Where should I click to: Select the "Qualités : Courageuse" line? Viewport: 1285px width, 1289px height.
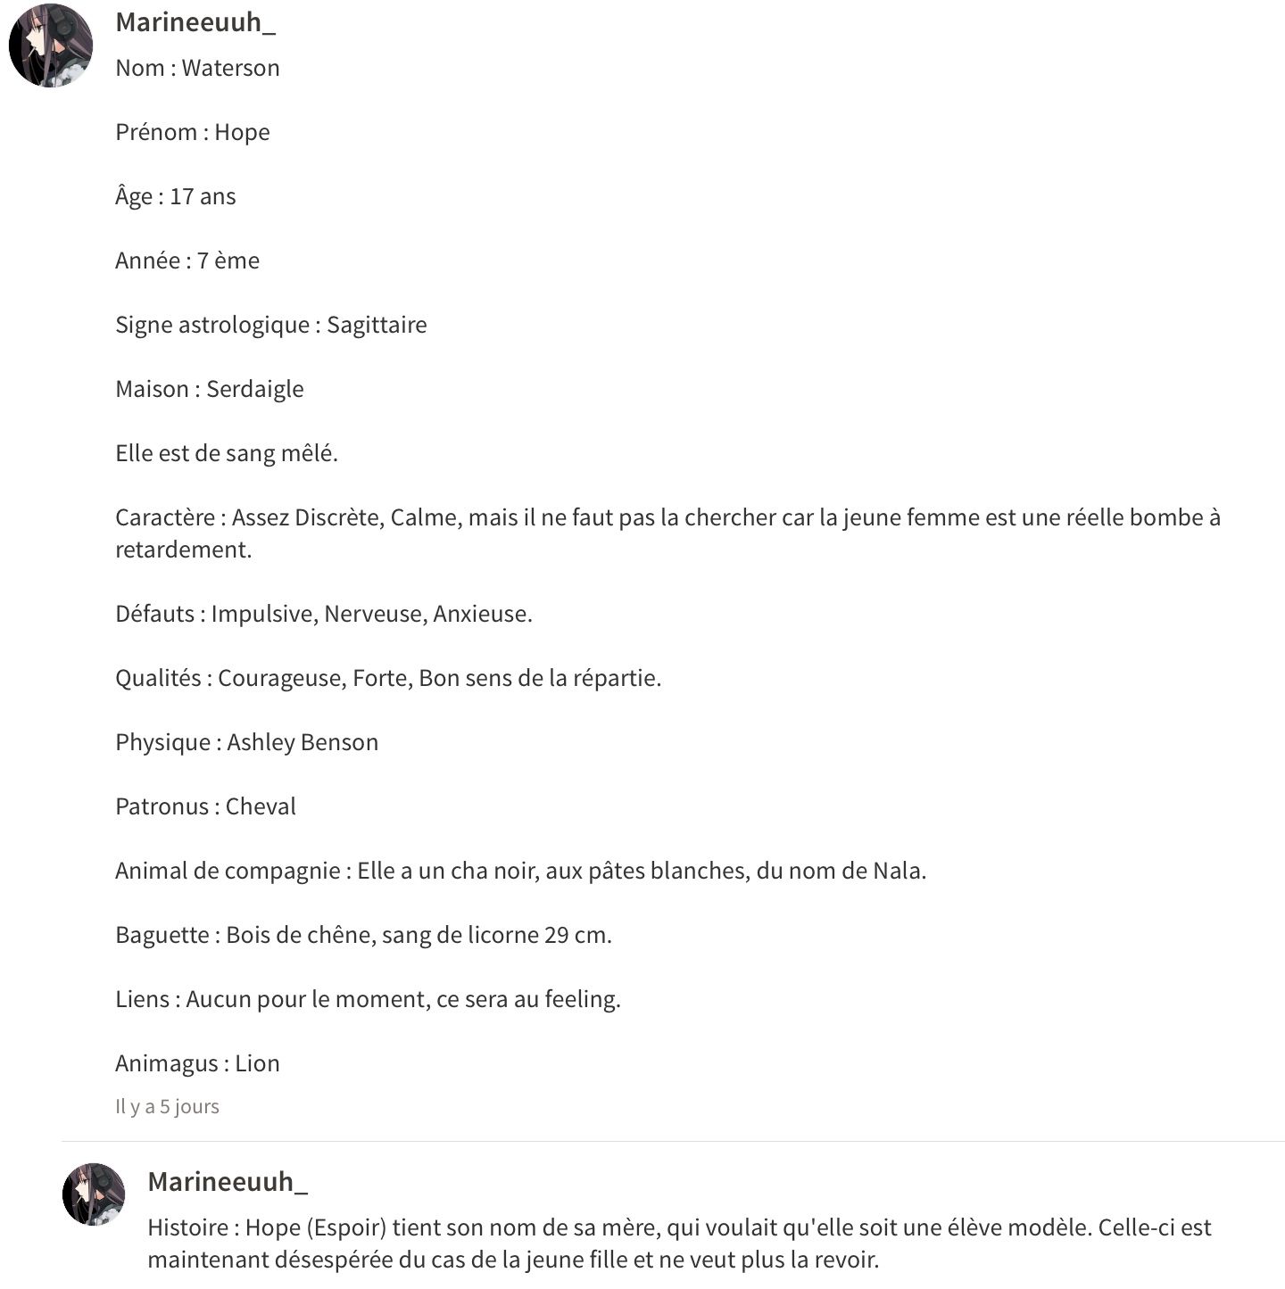388,678
